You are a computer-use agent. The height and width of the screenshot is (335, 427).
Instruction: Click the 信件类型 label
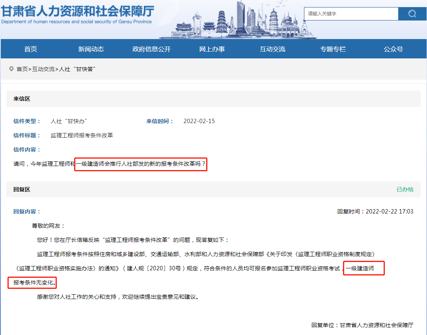pyautogui.click(x=27, y=121)
